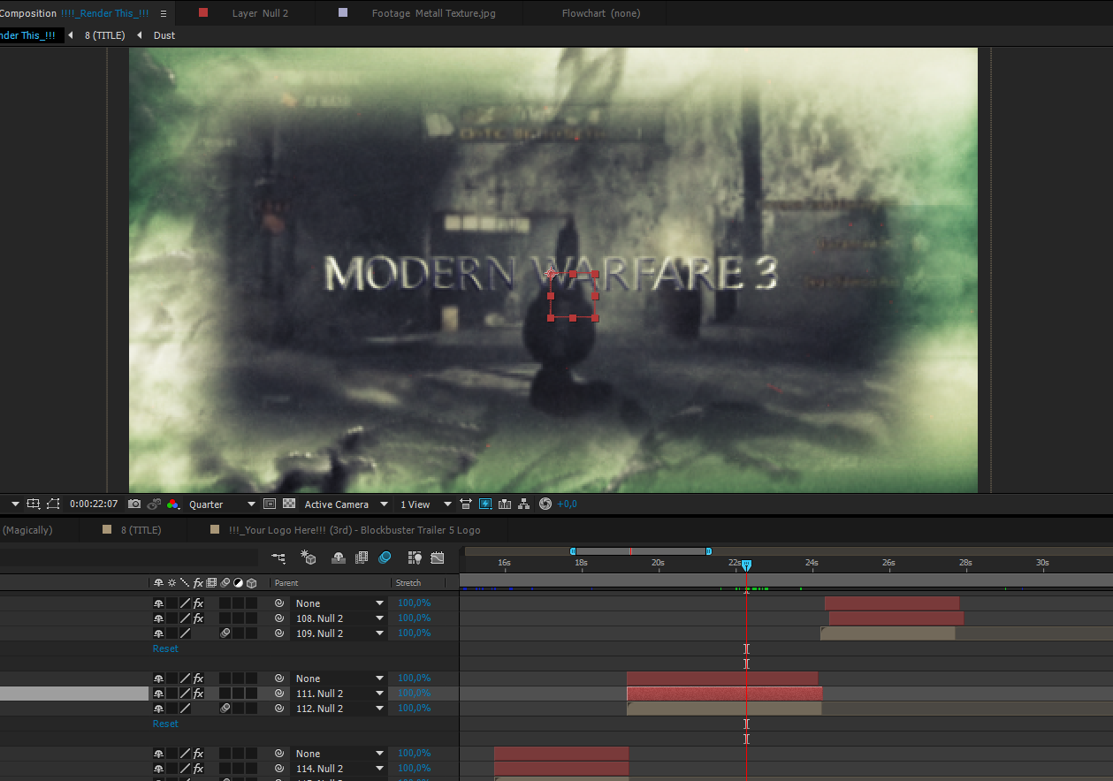Toggle the transparency grid checkerboard icon
Viewport: 1113px width, 781px height.
pyautogui.click(x=289, y=504)
